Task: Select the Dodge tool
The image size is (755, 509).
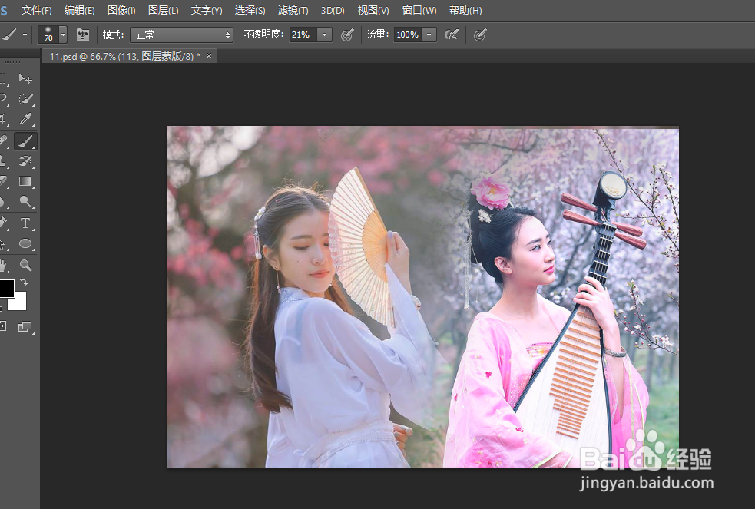Action: tap(25, 202)
